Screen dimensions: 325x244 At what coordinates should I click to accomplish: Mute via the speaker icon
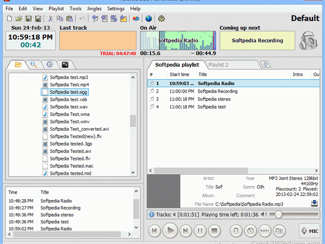263,214
